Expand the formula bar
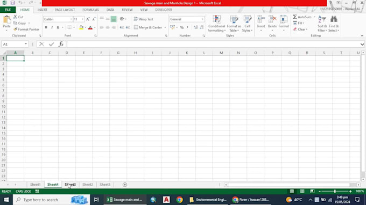 tap(362, 44)
